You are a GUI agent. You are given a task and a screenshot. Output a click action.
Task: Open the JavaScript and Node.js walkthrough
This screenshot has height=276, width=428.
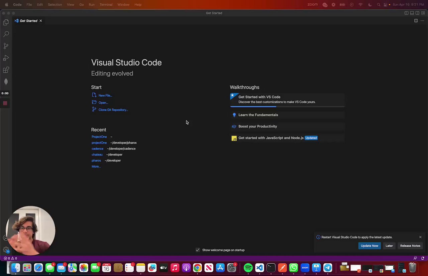click(287, 138)
